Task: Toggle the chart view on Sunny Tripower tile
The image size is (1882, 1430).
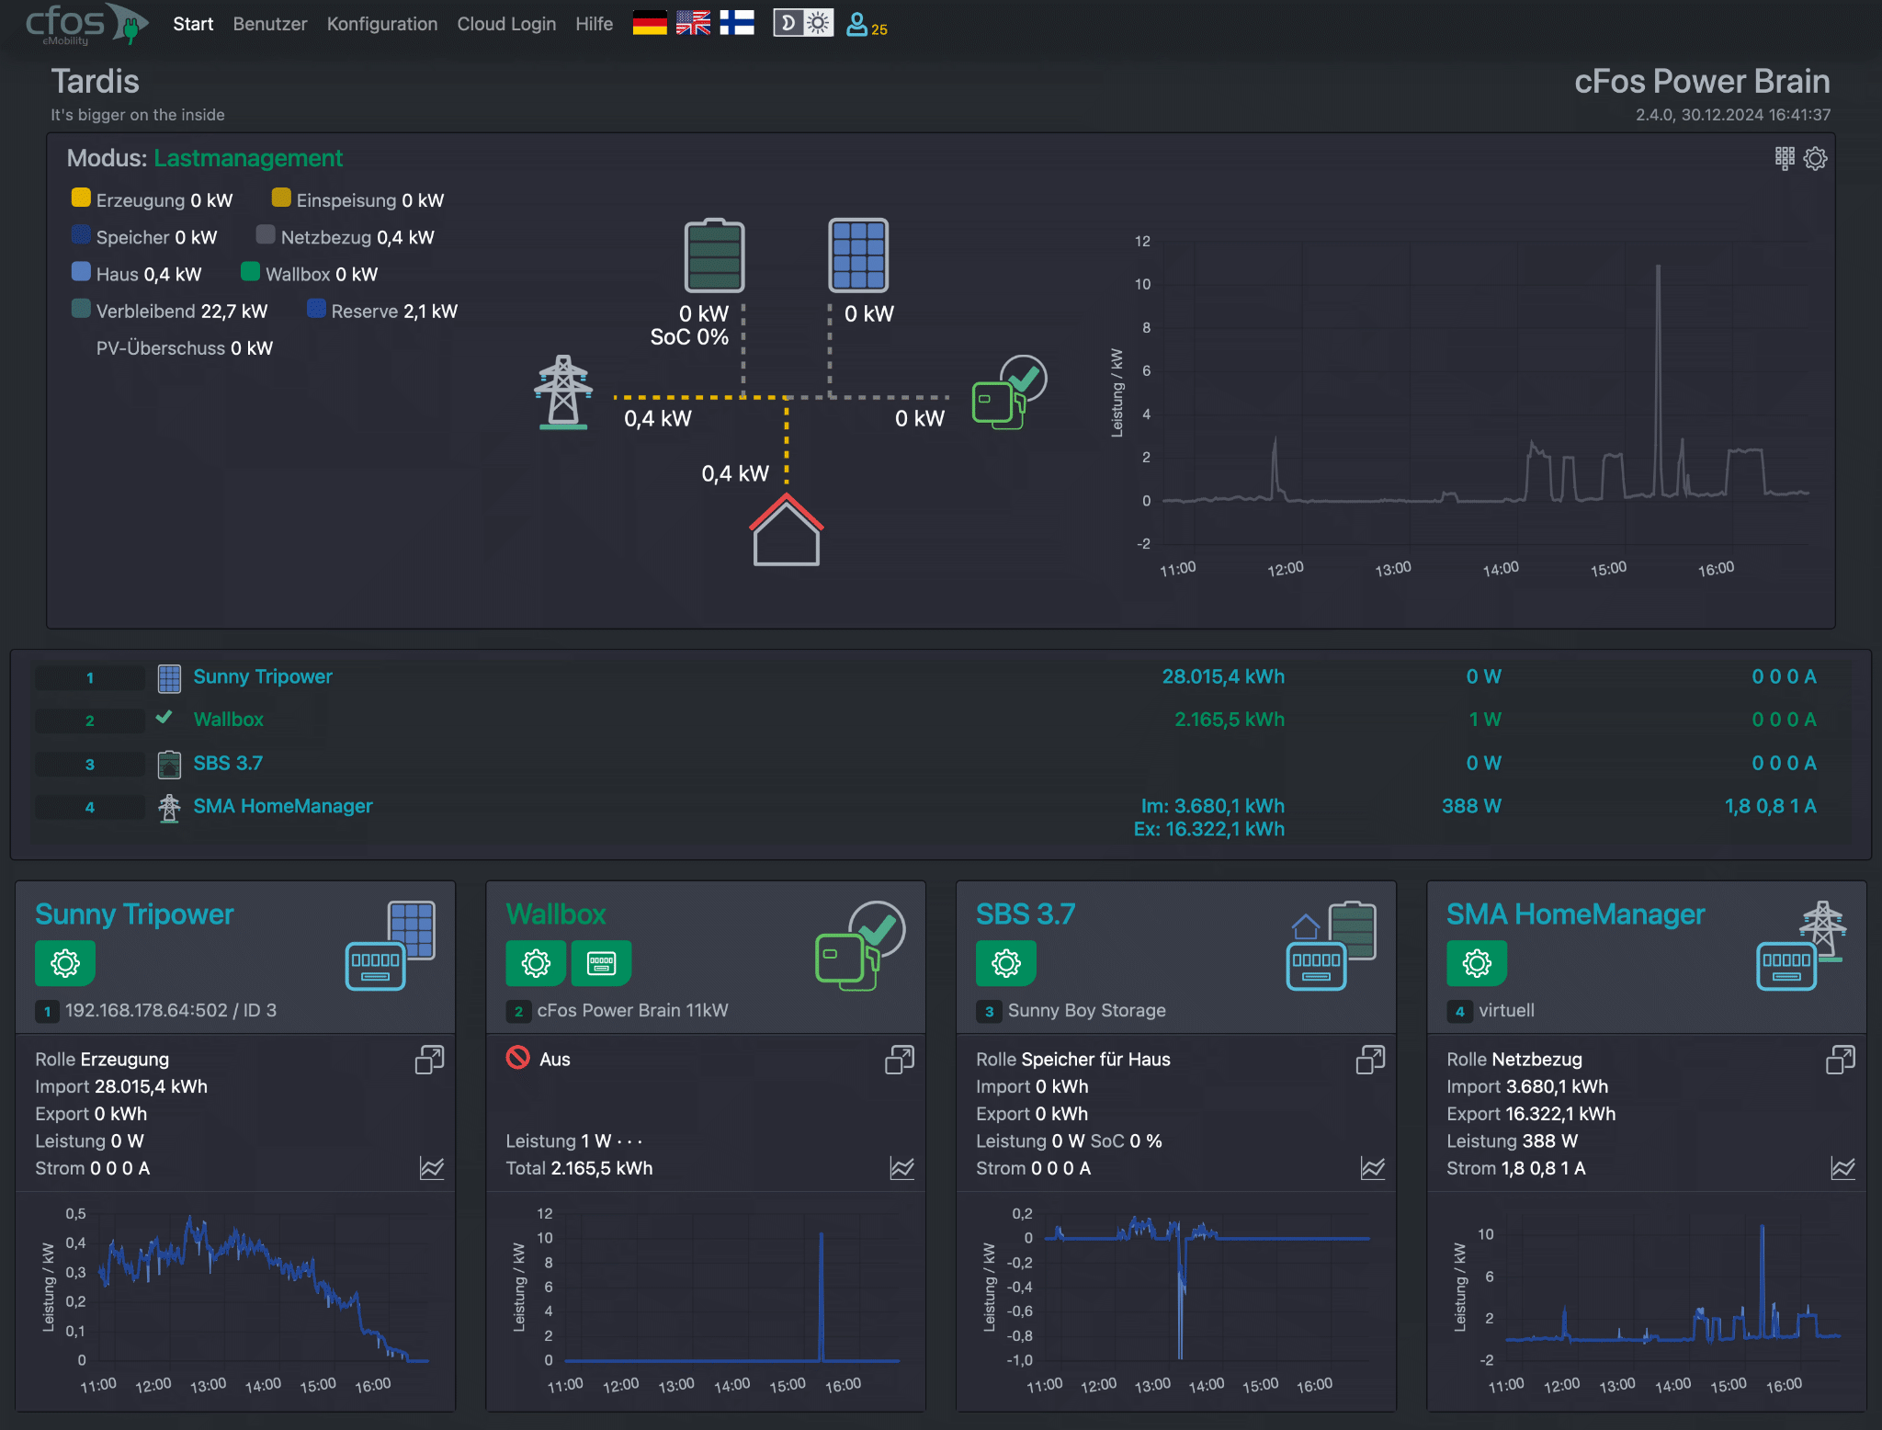Action: pyautogui.click(x=432, y=1168)
